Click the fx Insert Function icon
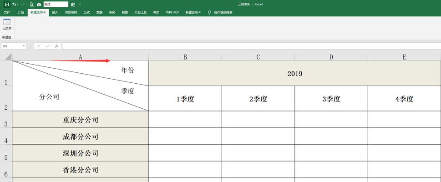 (56, 46)
